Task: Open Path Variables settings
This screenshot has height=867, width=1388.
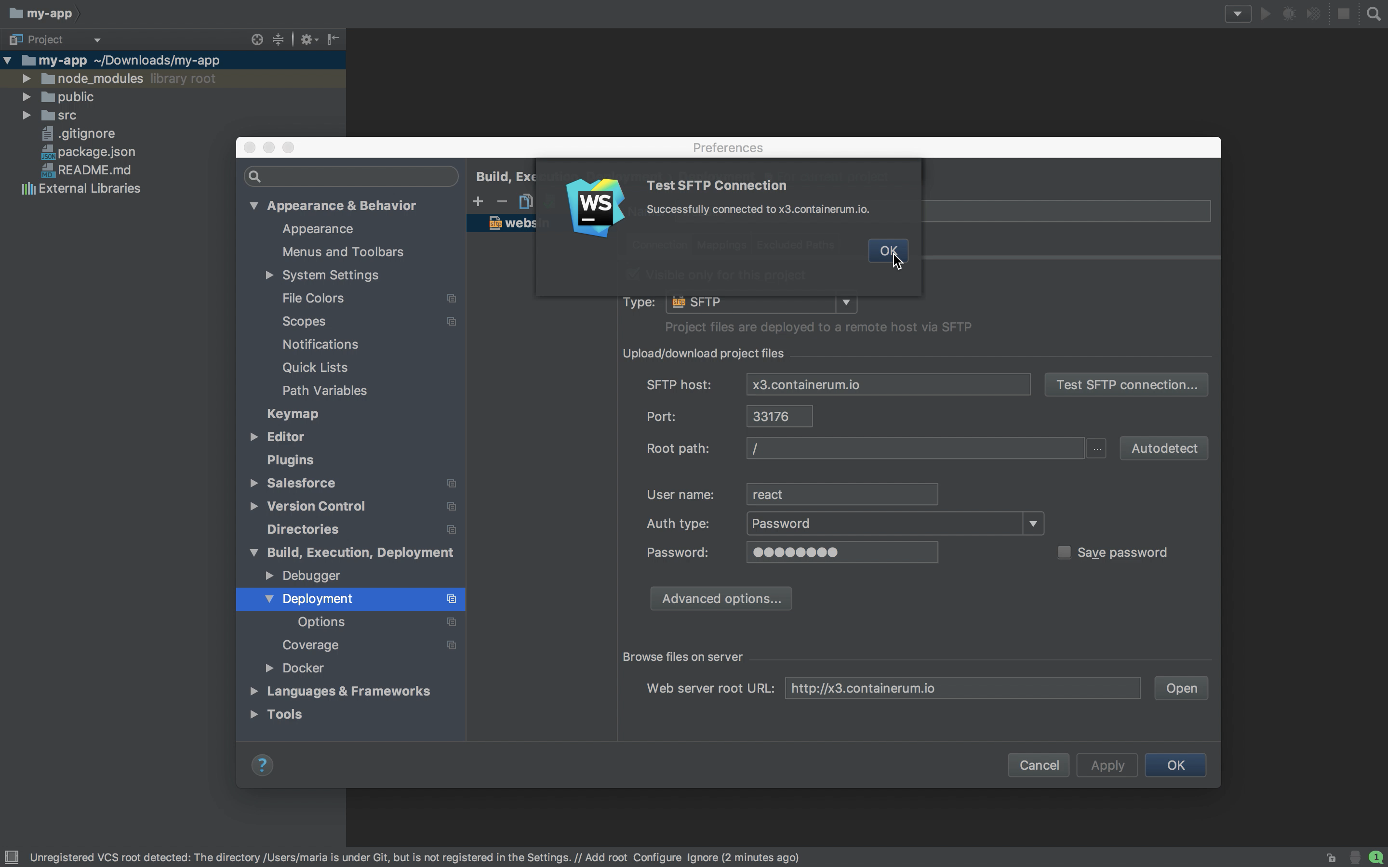Action: 324,391
